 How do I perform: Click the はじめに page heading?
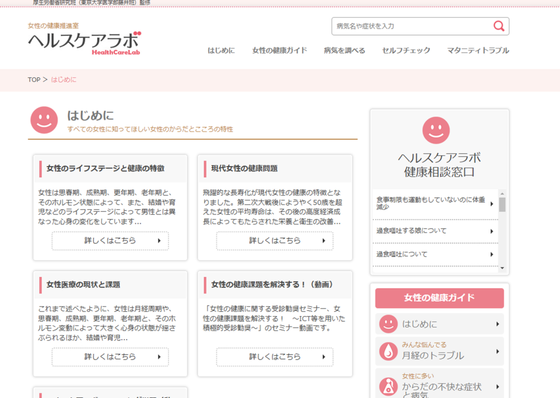click(90, 116)
